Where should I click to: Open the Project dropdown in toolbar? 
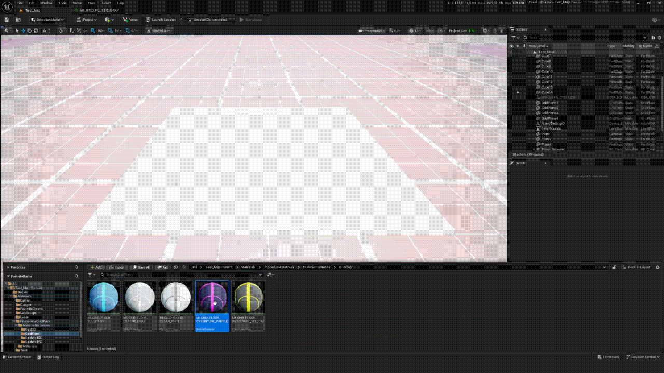(x=87, y=20)
